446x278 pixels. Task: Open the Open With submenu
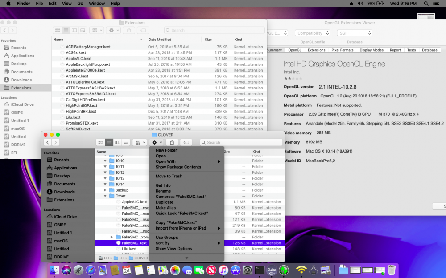point(187,161)
